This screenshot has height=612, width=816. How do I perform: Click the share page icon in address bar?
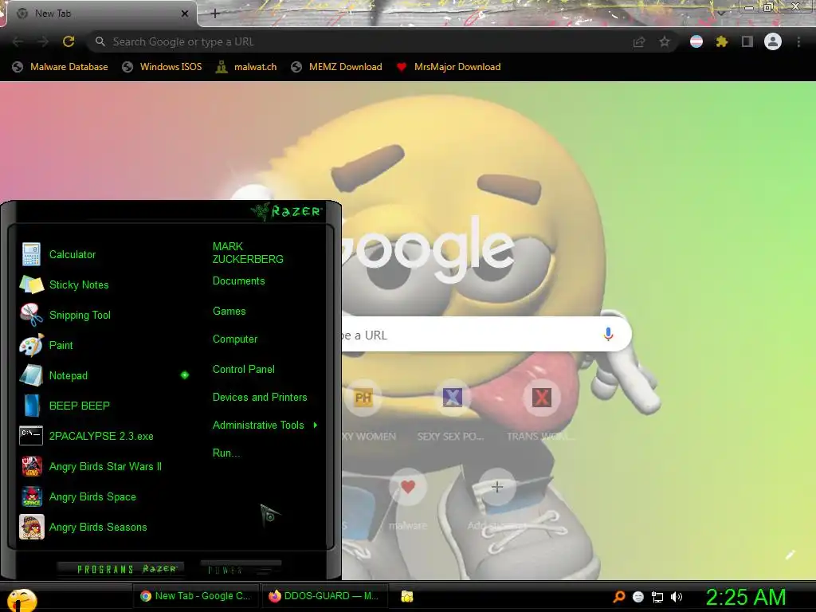click(639, 41)
